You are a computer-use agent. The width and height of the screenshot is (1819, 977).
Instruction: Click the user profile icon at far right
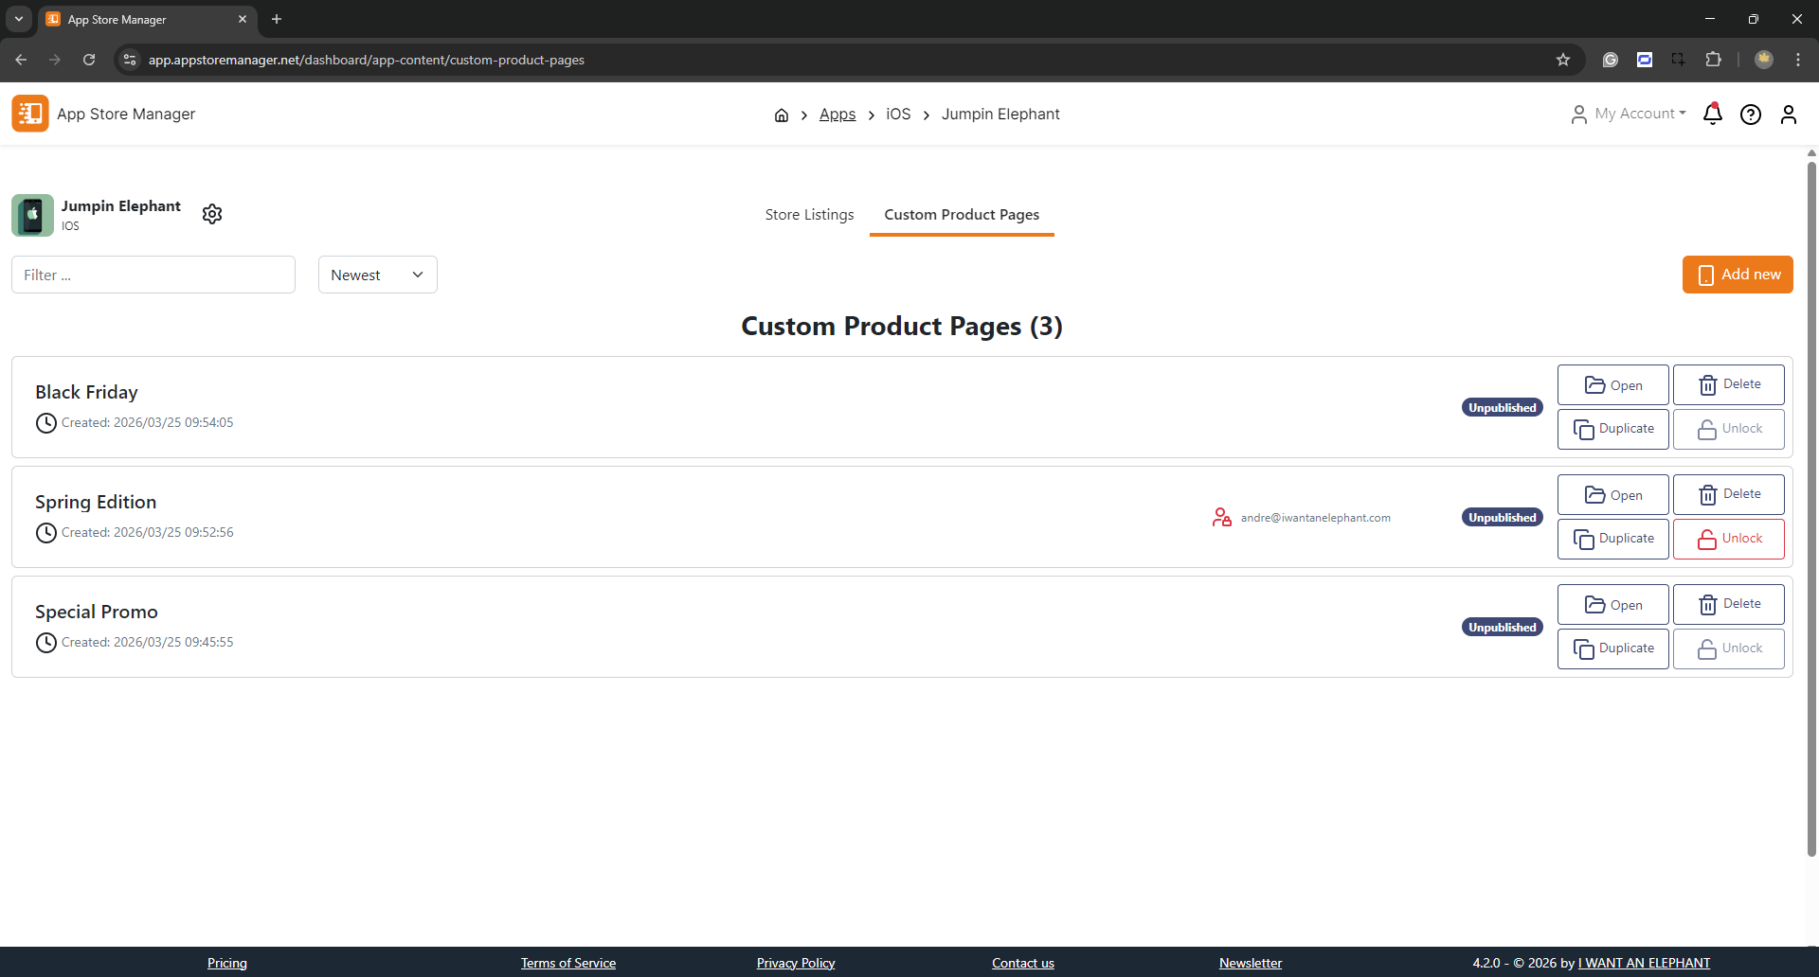click(1788, 115)
